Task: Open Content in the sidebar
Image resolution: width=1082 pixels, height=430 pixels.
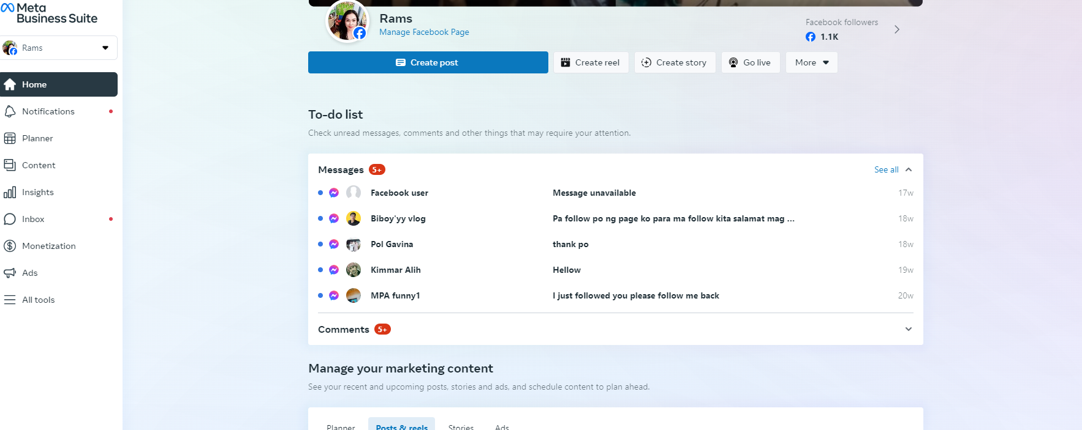Action: [59, 165]
